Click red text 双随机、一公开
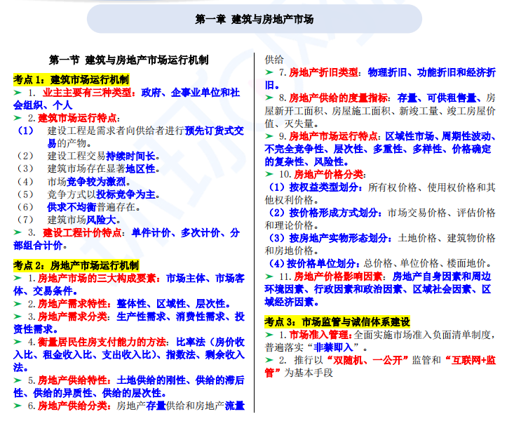The width and height of the screenshot is (514, 426). coord(368,361)
